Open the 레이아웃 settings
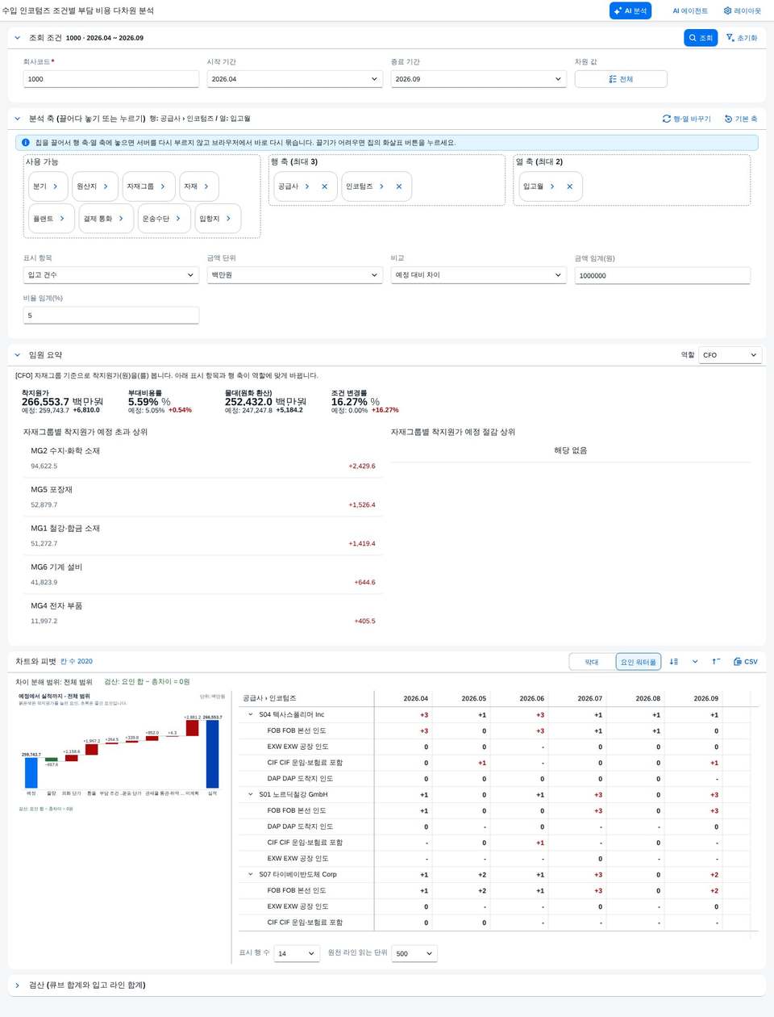 pyautogui.click(x=743, y=10)
